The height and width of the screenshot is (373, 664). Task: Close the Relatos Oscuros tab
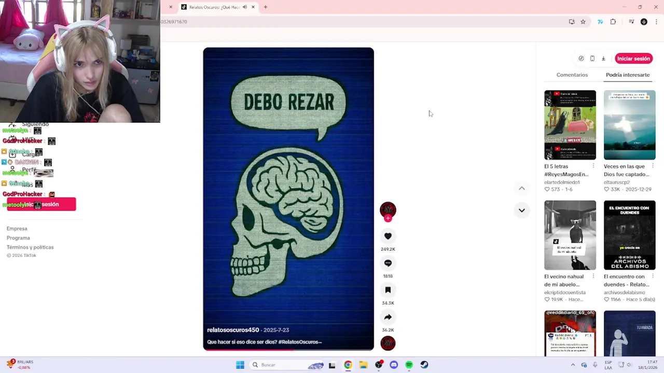253,7
